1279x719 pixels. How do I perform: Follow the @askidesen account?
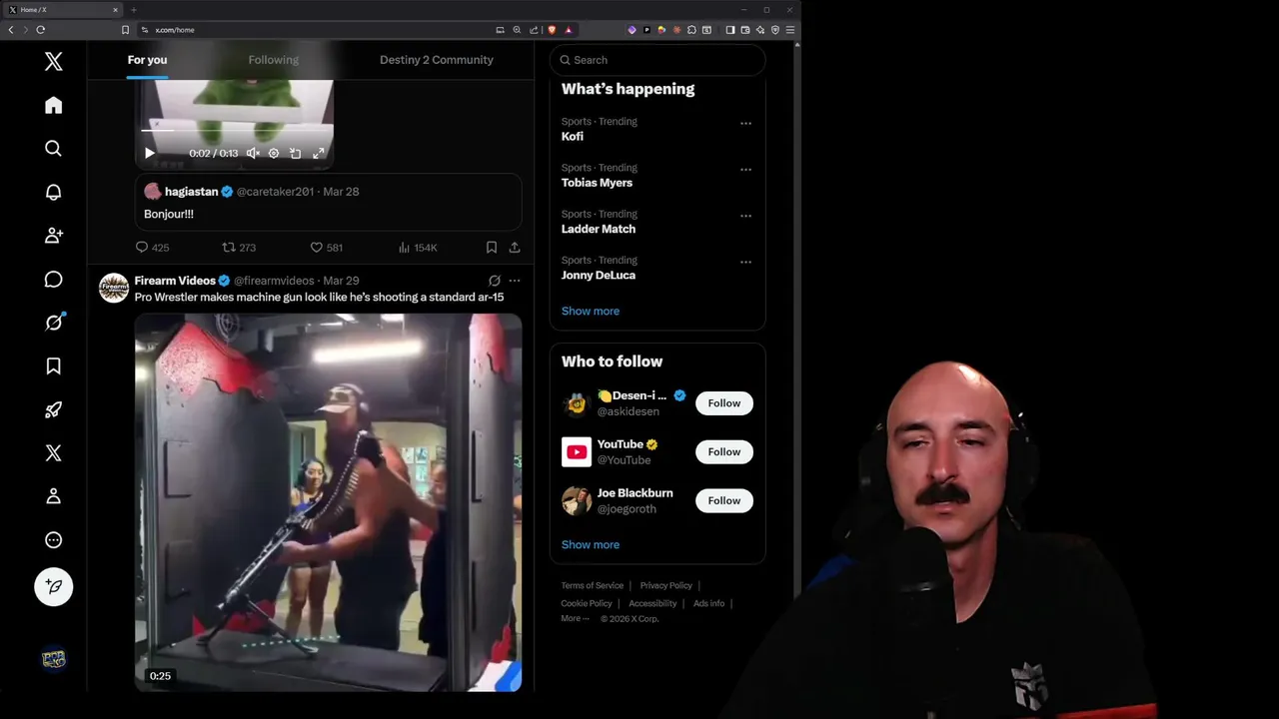coord(724,403)
